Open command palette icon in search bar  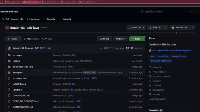[192, 12]
